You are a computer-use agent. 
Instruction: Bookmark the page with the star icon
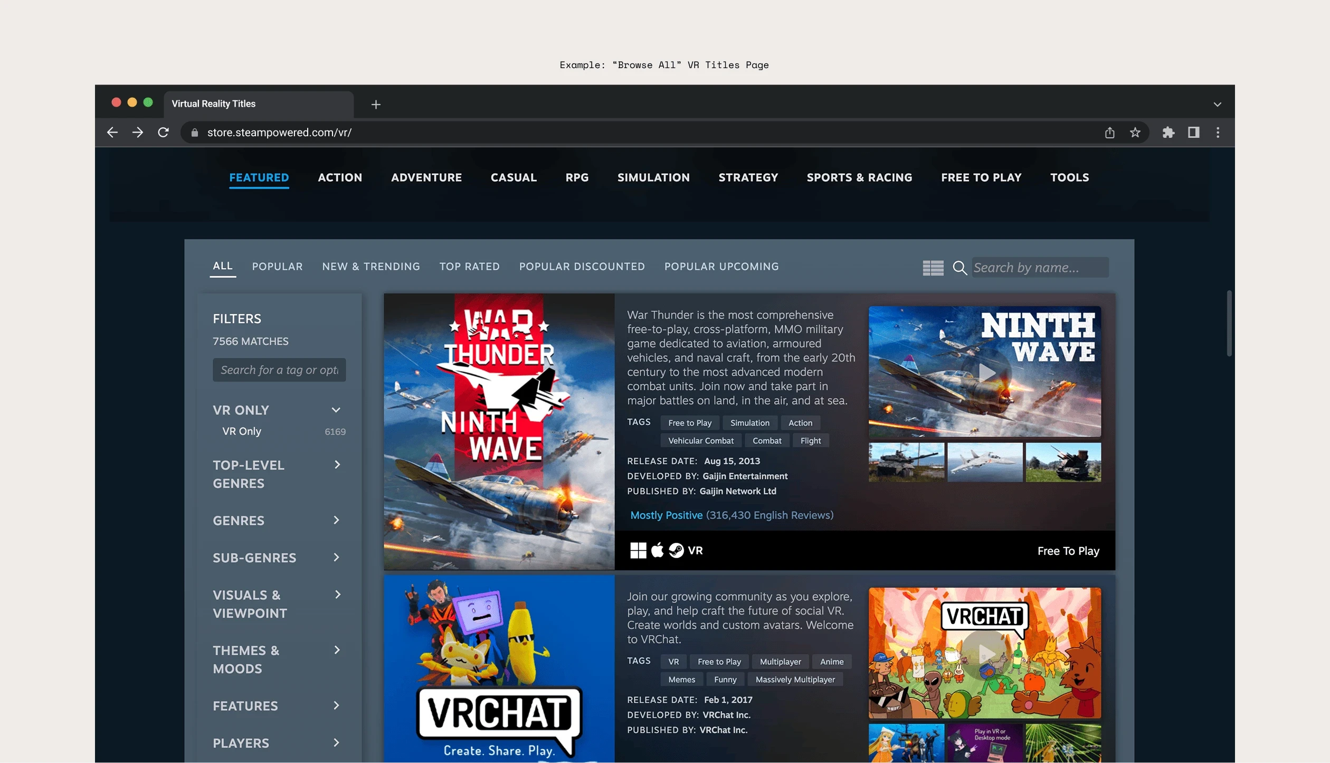click(1135, 133)
